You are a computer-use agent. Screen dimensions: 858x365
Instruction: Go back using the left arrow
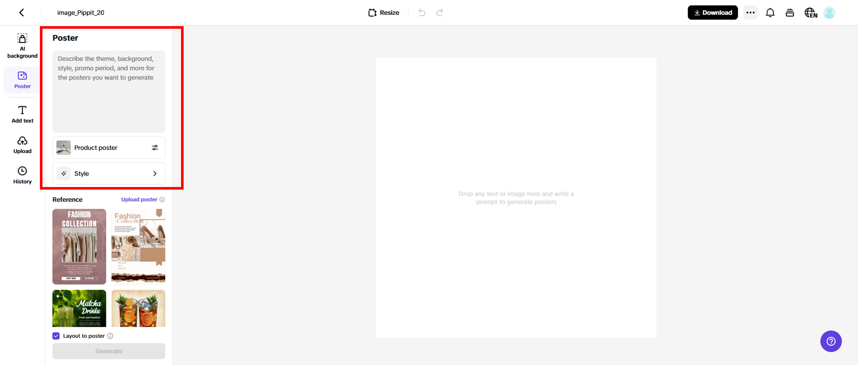click(21, 12)
